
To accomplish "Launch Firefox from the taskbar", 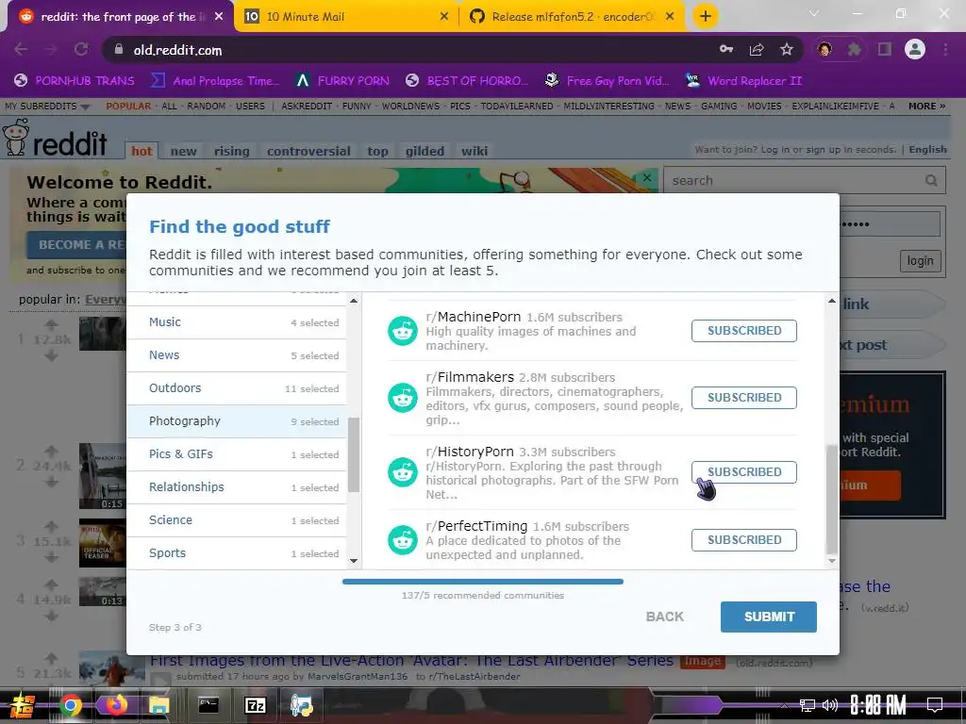I will point(115,705).
